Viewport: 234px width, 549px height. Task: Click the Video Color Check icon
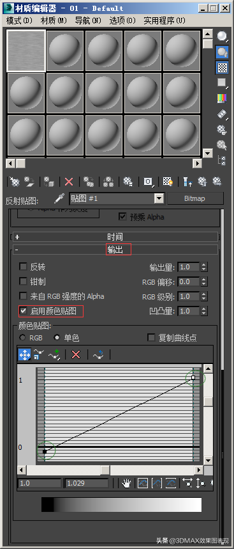point(222,99)
